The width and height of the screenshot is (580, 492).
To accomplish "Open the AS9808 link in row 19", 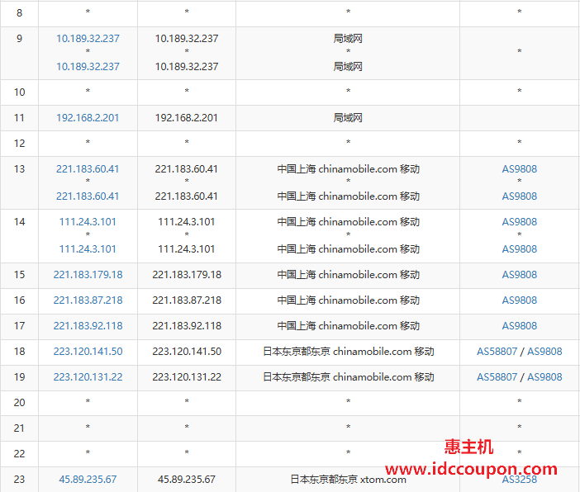I will (x=544, y=377).
